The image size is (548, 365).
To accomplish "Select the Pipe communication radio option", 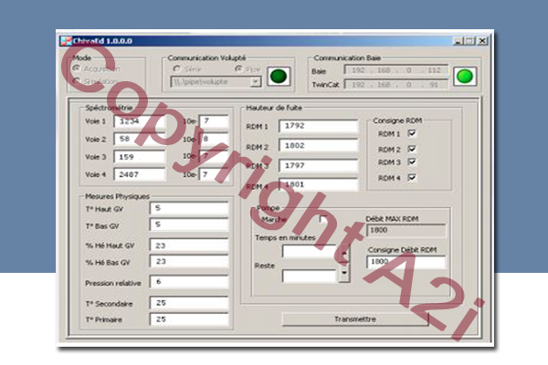I will point(239,68).
